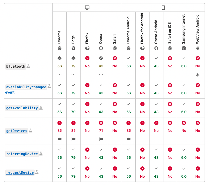Click experimental flask icon next to Bluetooth
The width and height of the screenshot is (208, 185).
28,66
